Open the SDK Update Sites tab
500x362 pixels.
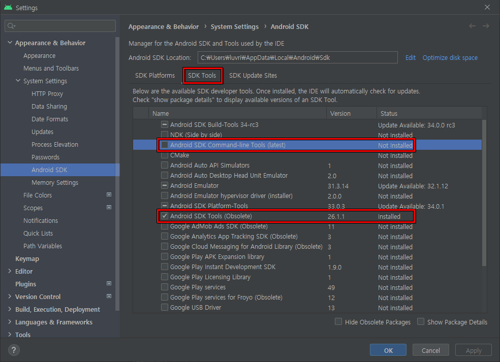point(253,76)
